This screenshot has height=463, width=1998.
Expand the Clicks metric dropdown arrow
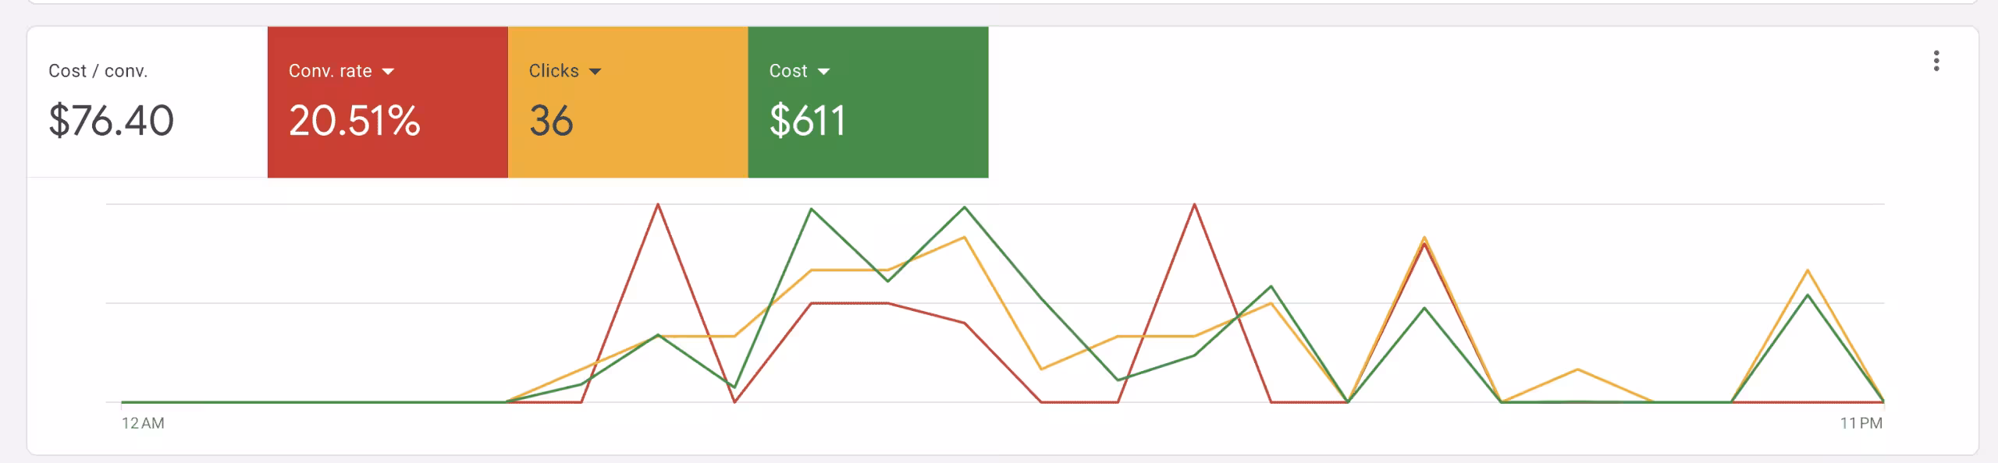(x=595, y=72)
